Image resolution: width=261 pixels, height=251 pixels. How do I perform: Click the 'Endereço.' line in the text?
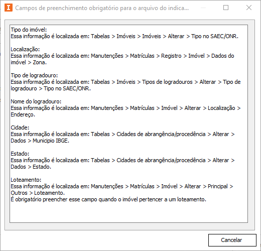click(23, 114)
